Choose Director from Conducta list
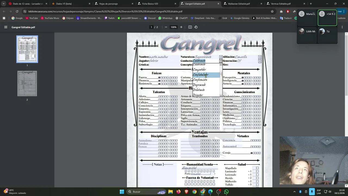348x196 pixels. tap(206, 95)
